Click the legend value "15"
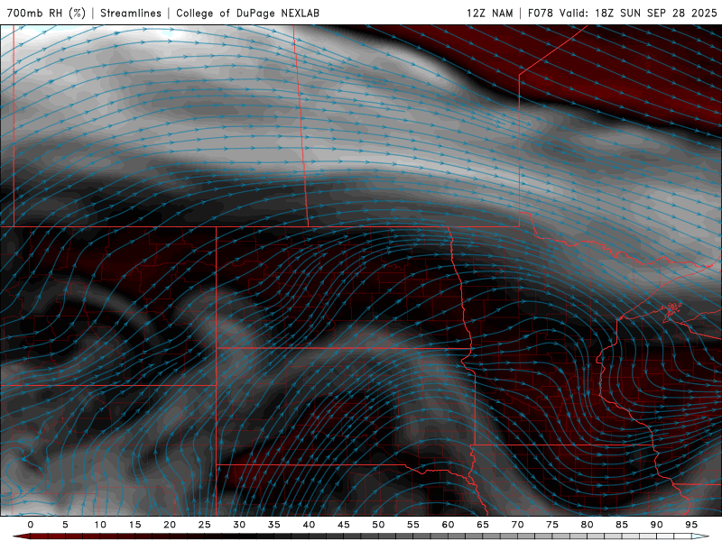722x541 pixels. point(134,525)
